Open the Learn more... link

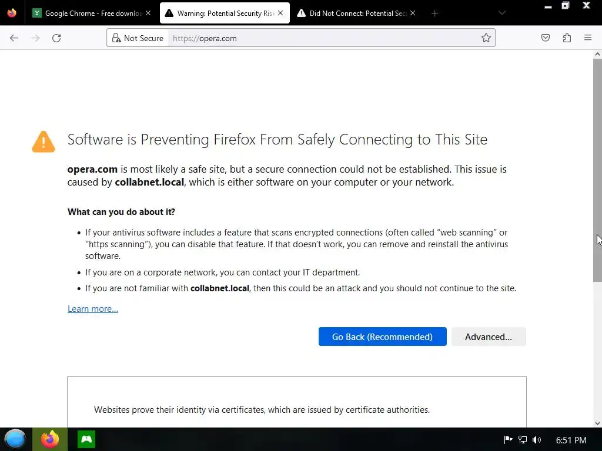[93, 309]
